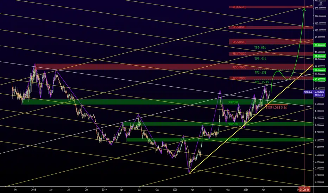Select the SUPPORT label near the 2.3 level
Viewport: 328px width, 193px height.
coord(233,124)
